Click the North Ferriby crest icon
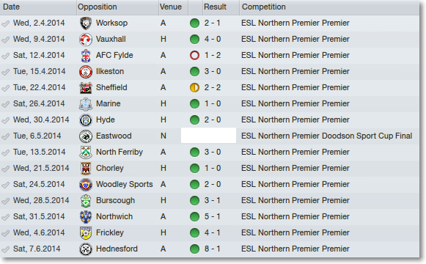 click(86, 152)
